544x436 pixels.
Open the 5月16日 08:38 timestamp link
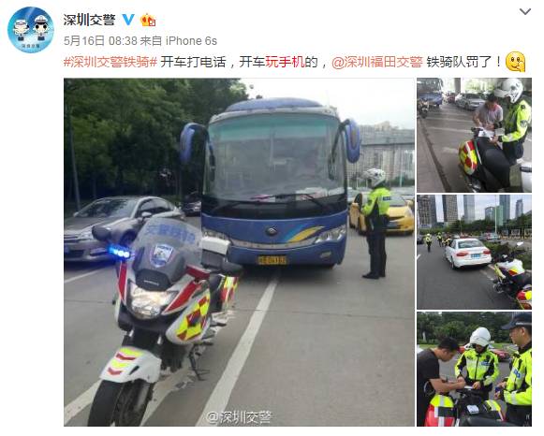(x=100, y=41)
